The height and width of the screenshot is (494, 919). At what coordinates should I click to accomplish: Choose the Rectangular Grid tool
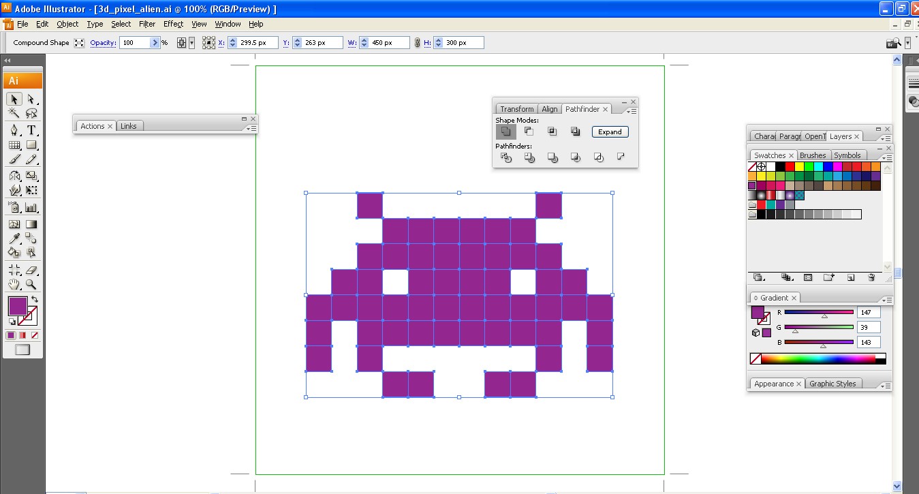coord(14,145)
